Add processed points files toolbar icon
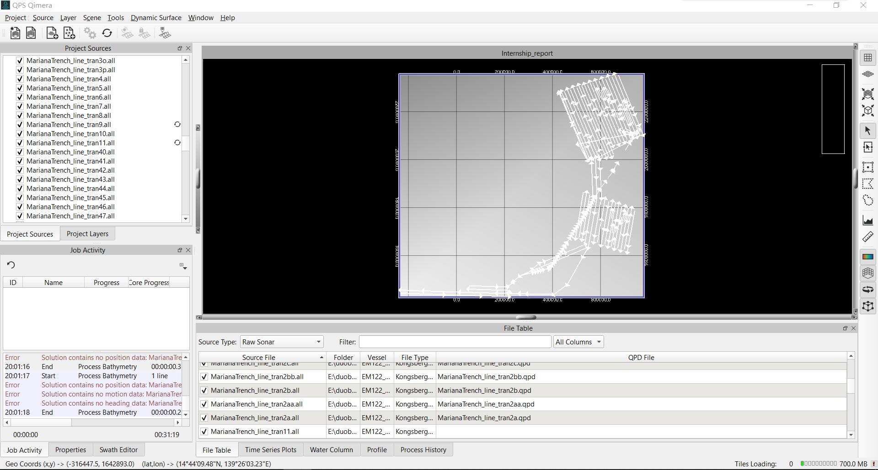This screenshot has height=470, width=878. tap(69, 33)
